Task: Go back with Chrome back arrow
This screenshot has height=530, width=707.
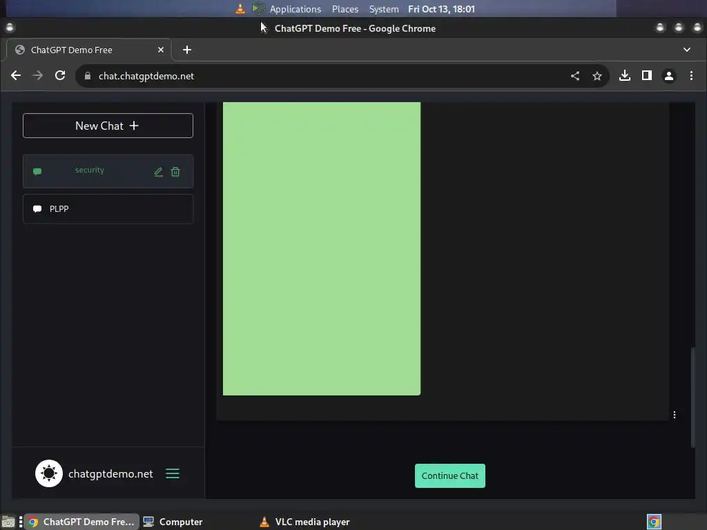Action: point(16,76)
